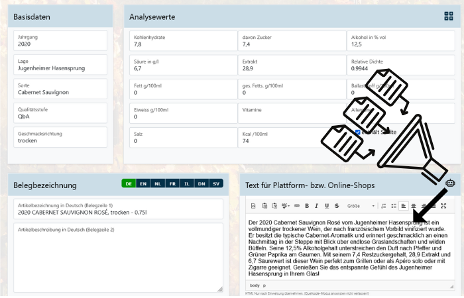The width and height of the screenshot is (464, 298).
Task: Switch to the SV language tab
Action: [216, 183]
